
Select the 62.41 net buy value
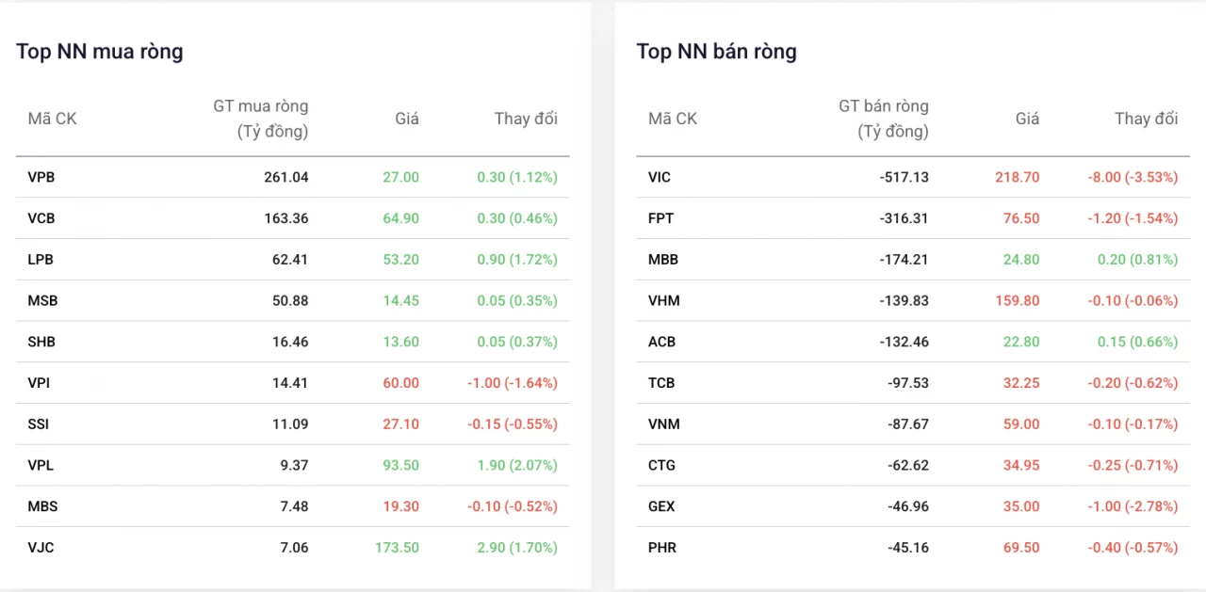pyautogui.click(x=290, y=260)
